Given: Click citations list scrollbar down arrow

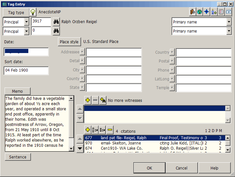Looking at the screenshot, I should point(228,150).
